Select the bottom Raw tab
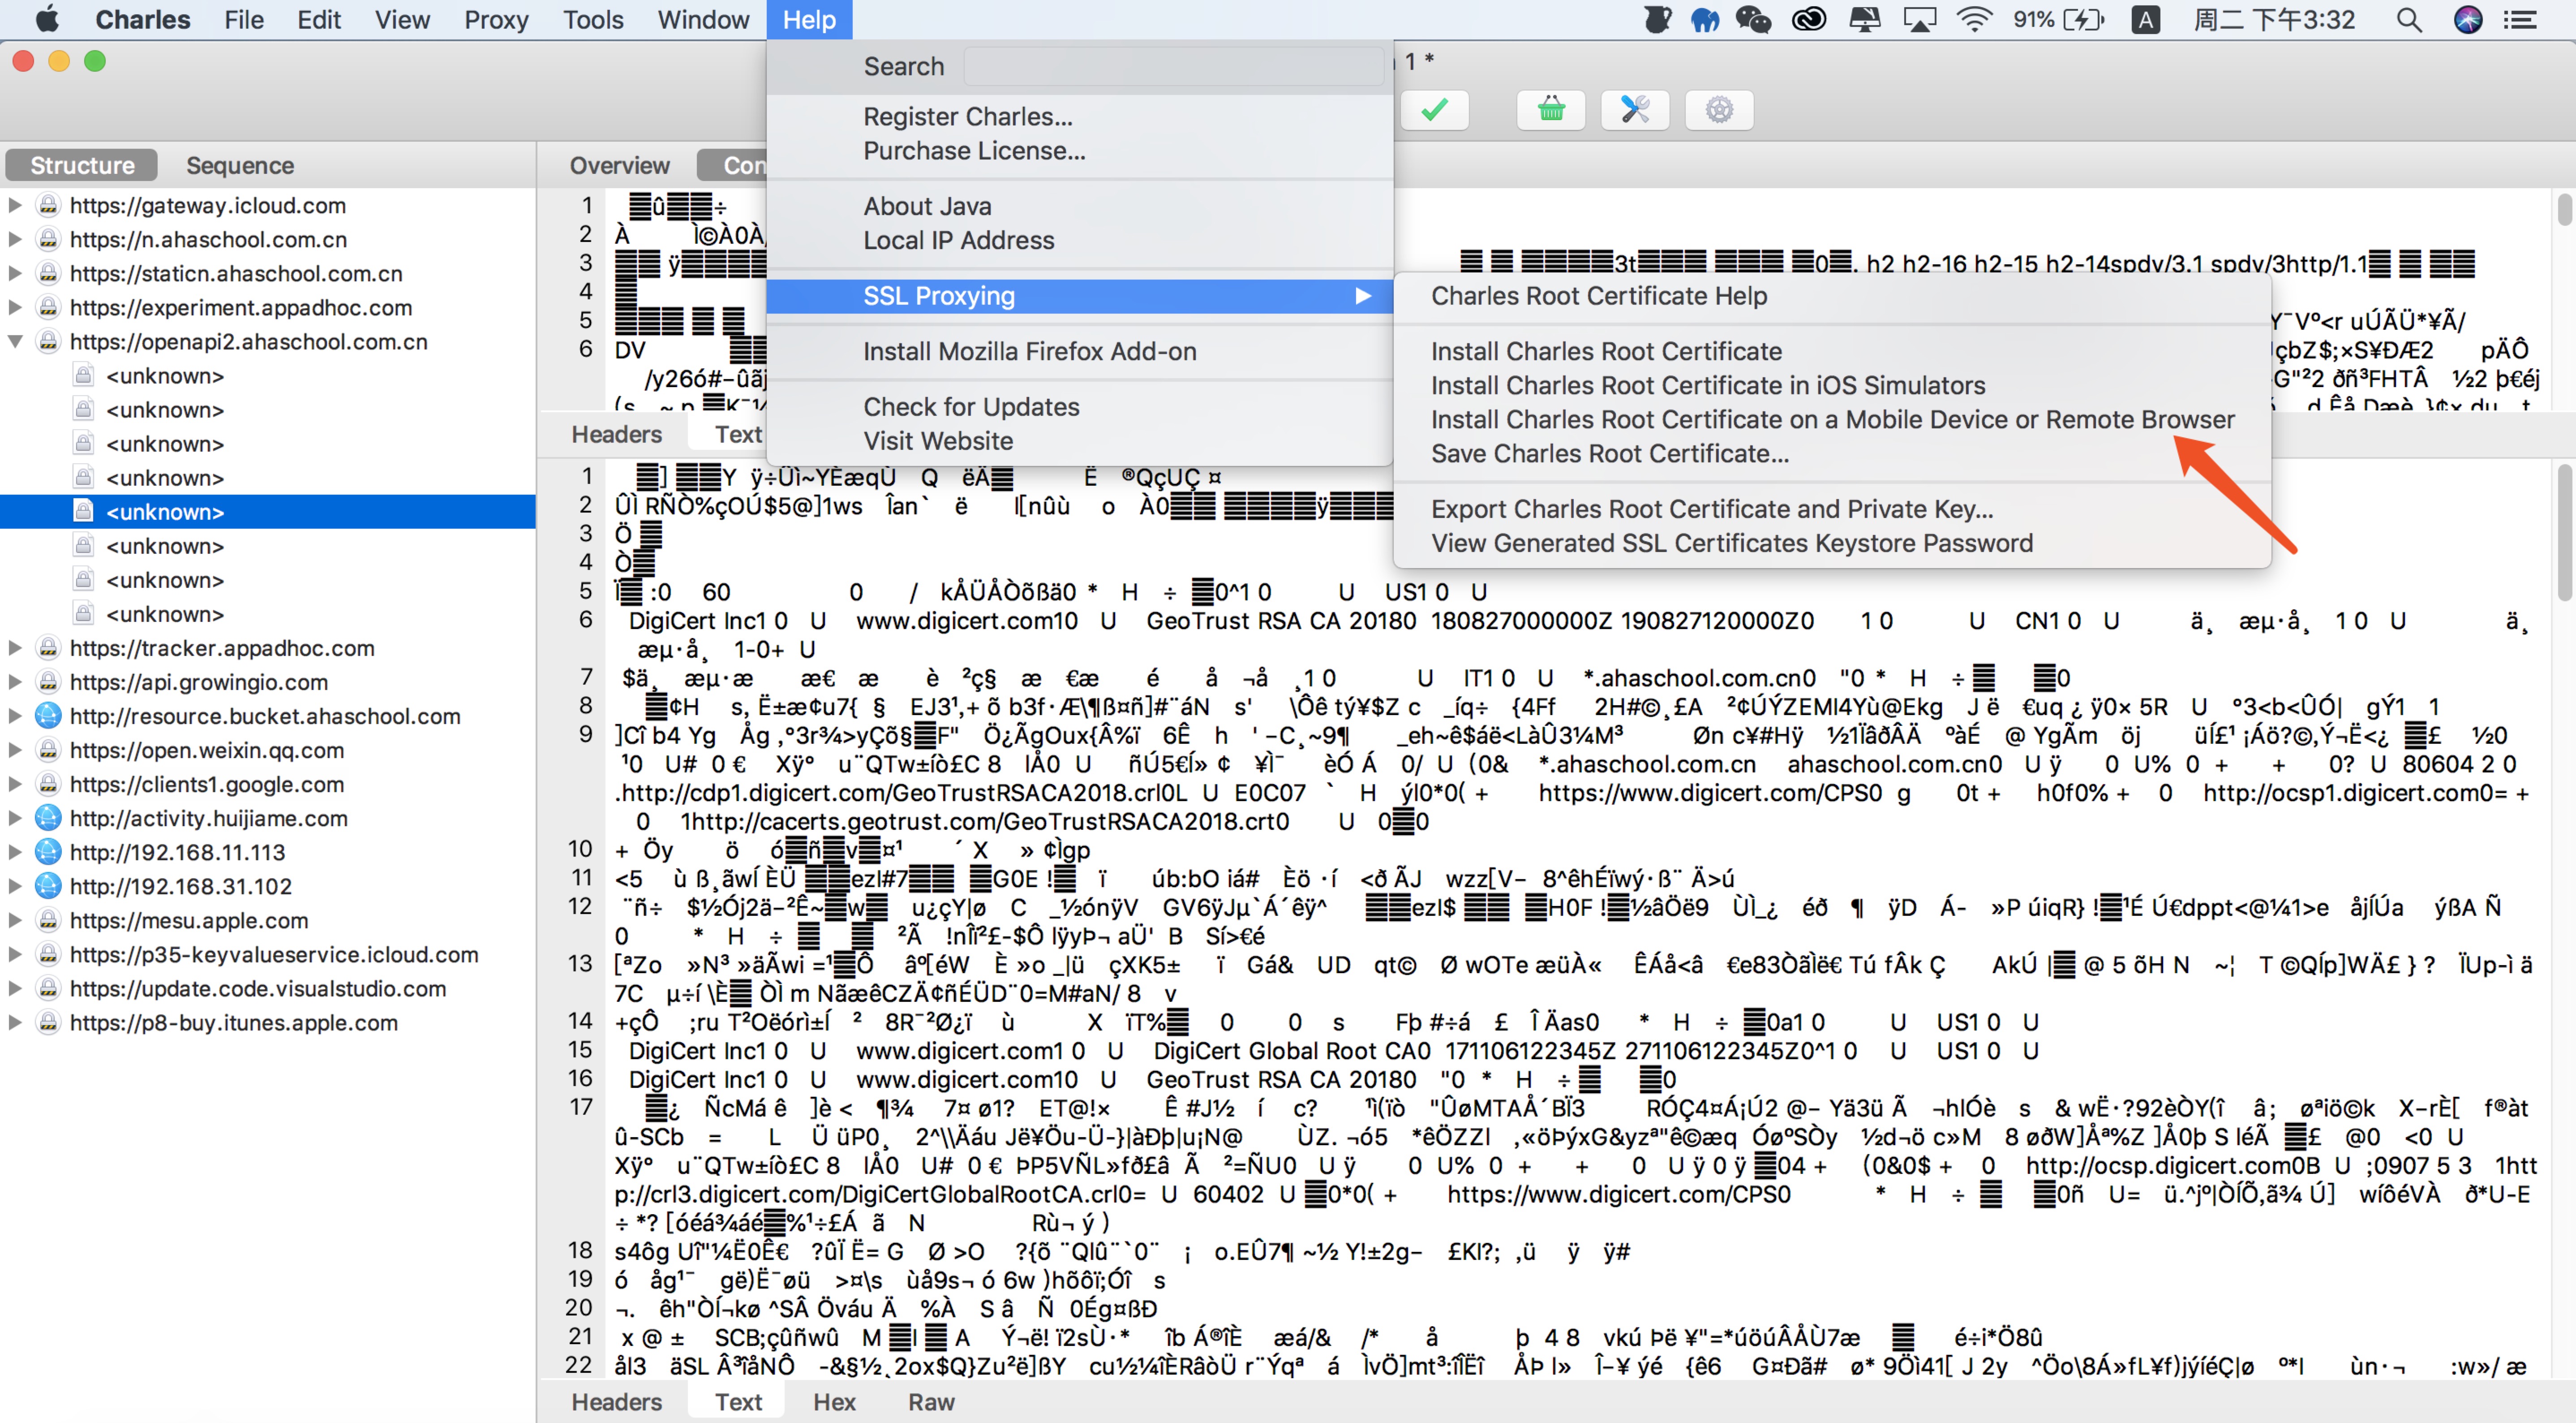 [931, 1402]
